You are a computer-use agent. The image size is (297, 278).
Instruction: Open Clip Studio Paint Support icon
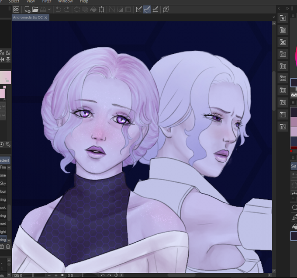tap(166, 9)
